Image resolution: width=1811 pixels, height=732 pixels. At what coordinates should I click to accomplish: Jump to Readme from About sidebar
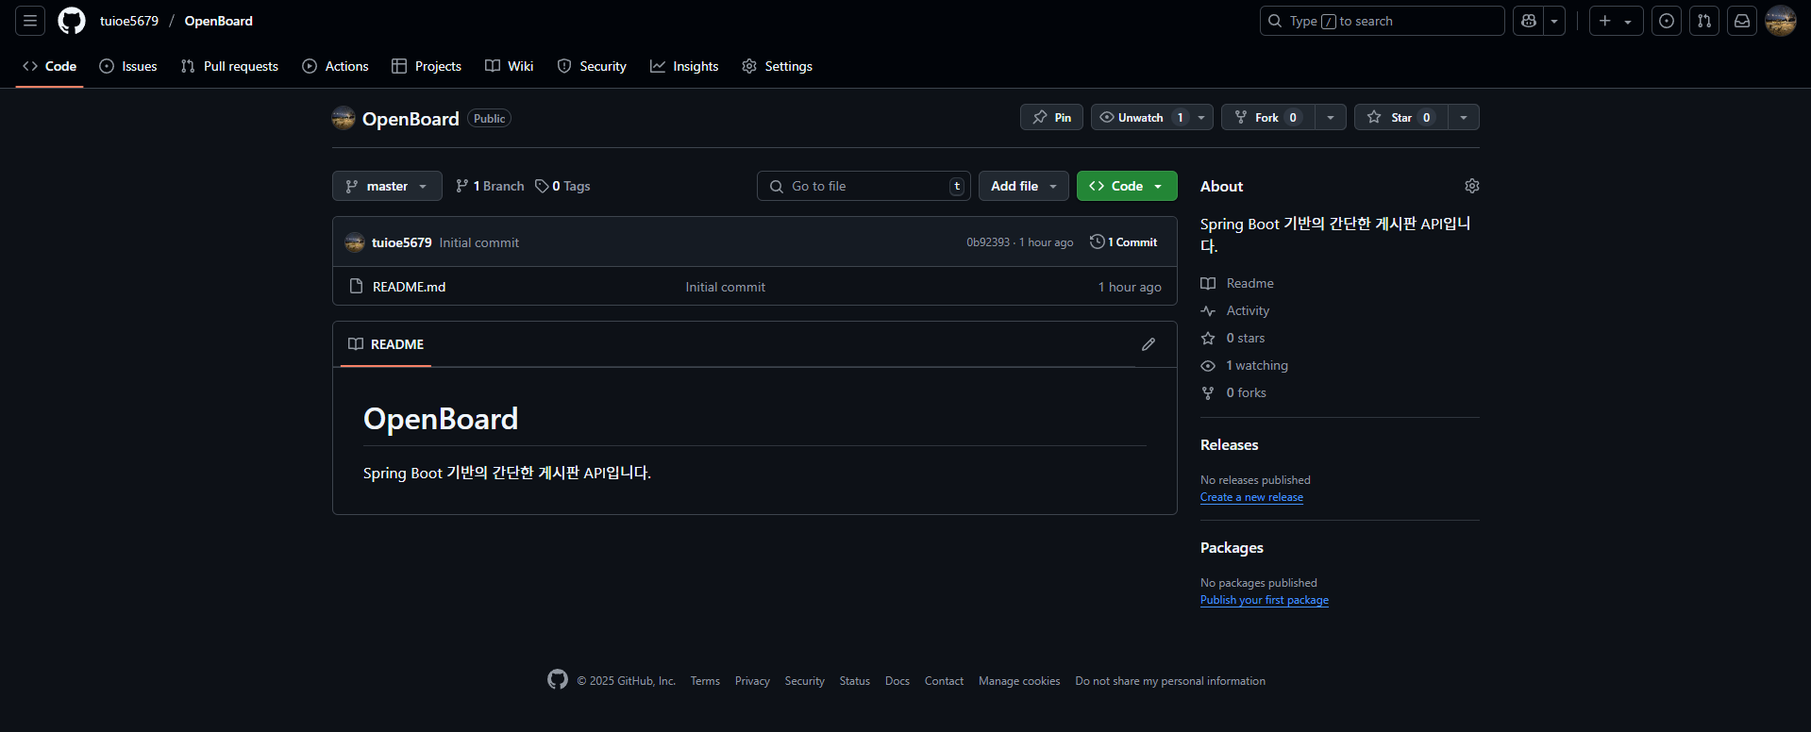point(1237,283)
